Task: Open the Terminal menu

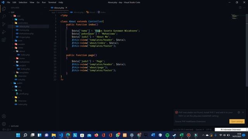Action: (52, 2)
